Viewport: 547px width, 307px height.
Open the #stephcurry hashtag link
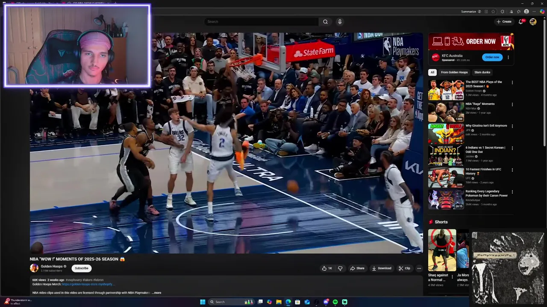pyautogui.click(x=74, y=280)
